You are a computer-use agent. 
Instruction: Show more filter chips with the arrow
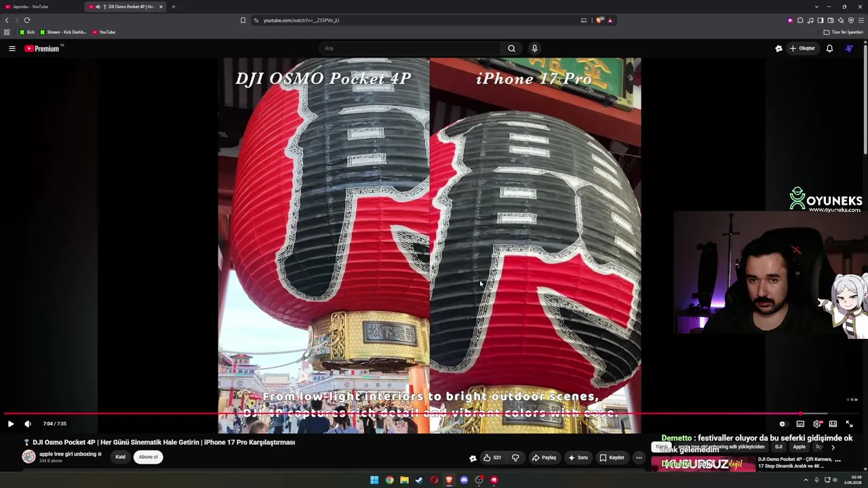point(833,447)
